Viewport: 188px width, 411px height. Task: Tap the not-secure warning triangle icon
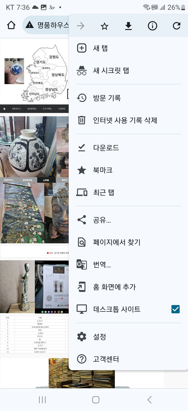(x=29, y=25)
